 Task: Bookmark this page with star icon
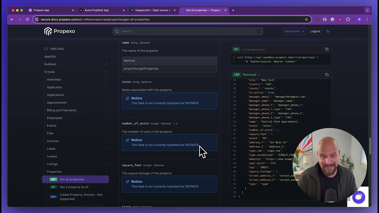coord(306,19)
